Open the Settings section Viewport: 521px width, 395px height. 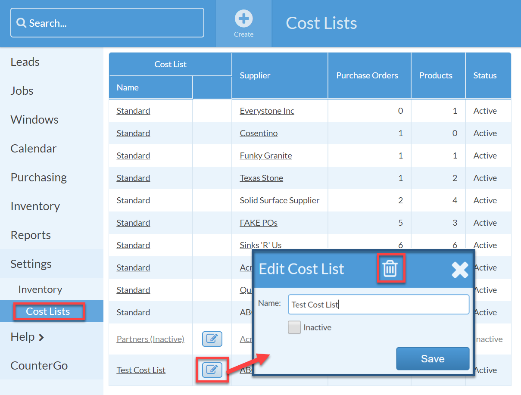click(31, 264)
